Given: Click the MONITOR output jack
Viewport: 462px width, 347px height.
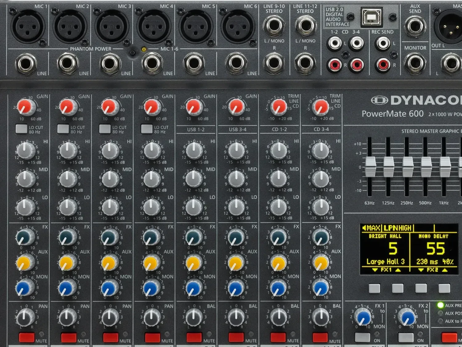Looking at the screenshot, I should coord(415,63).
